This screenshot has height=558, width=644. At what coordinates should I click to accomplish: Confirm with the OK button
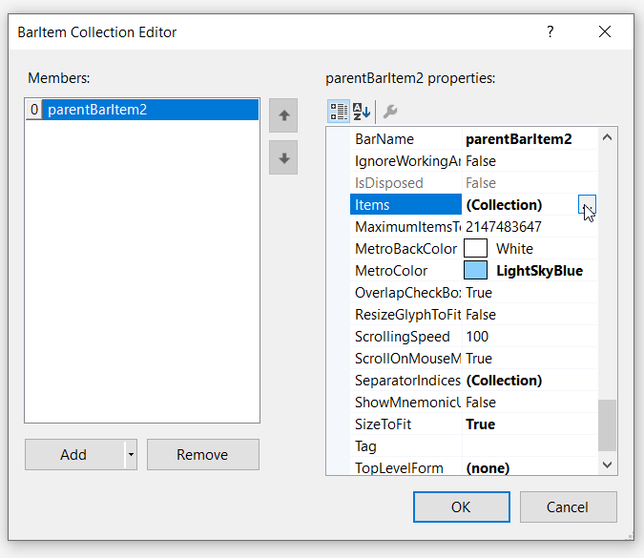pos(461,506)
